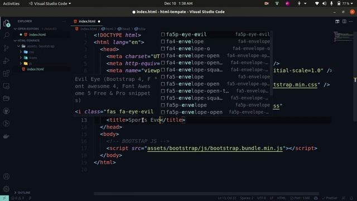This screenshot has height=201, width=357.
Task: Select the fa5p-envelope-open suggestion
Action: [x=215, y=112]
